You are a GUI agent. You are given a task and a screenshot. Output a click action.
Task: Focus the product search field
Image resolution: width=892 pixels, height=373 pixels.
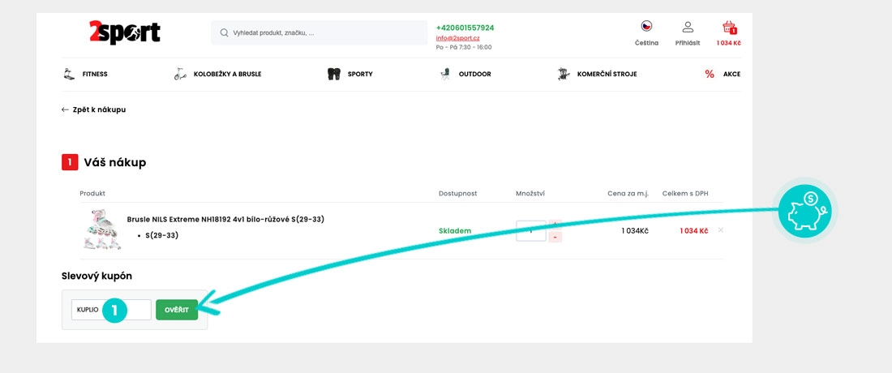tap(319, 33)
